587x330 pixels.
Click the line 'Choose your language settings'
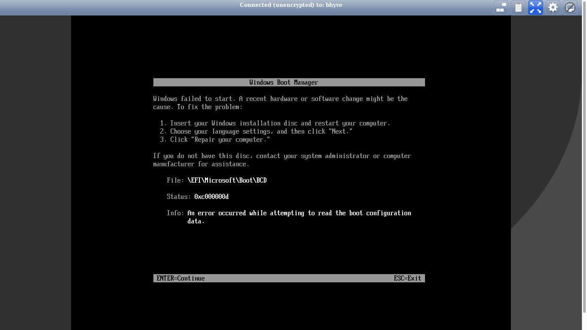(256, 131)
